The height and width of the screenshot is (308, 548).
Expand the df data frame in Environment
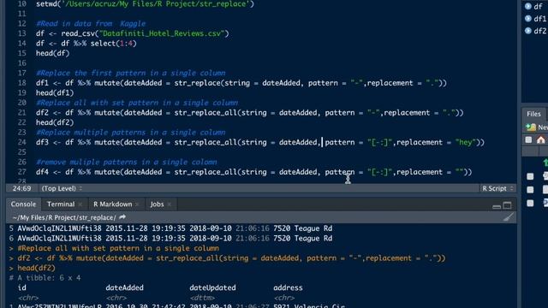click(x=528, y=6)
